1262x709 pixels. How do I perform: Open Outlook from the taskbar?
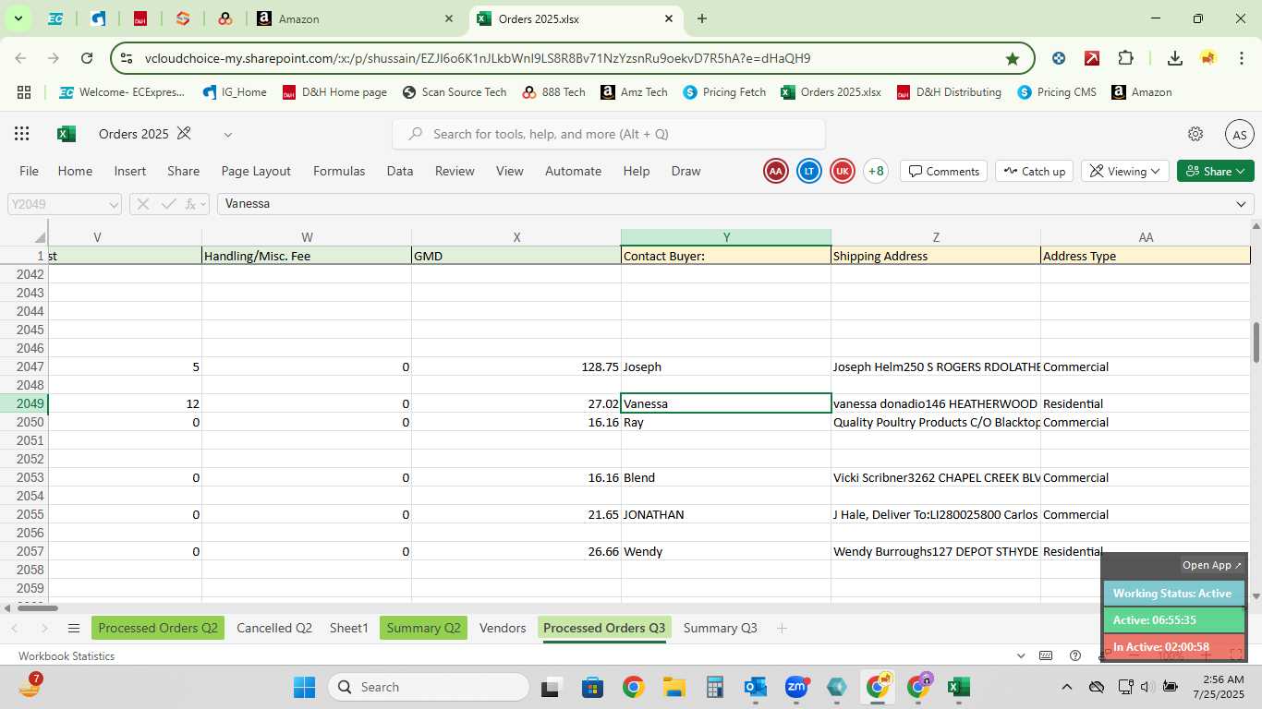click(756, 687)
